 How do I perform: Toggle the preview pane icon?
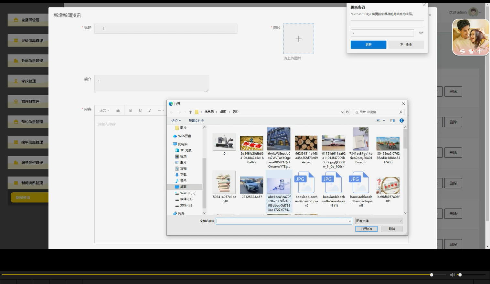[x=392, y=120]
